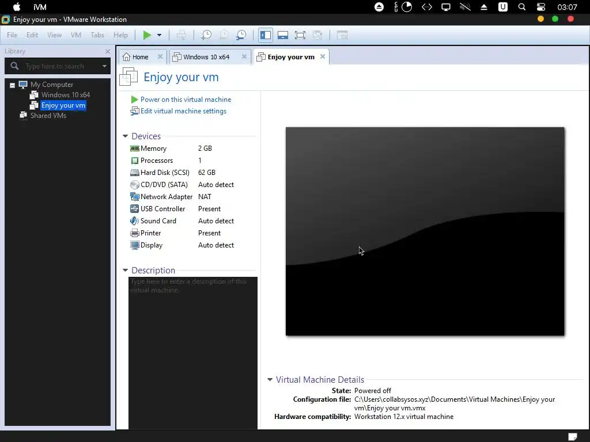Image resolution: width=590 pixels, height=442 pixels.
Task: Click the USB Controller device icon
Action: tap(134, 208)
